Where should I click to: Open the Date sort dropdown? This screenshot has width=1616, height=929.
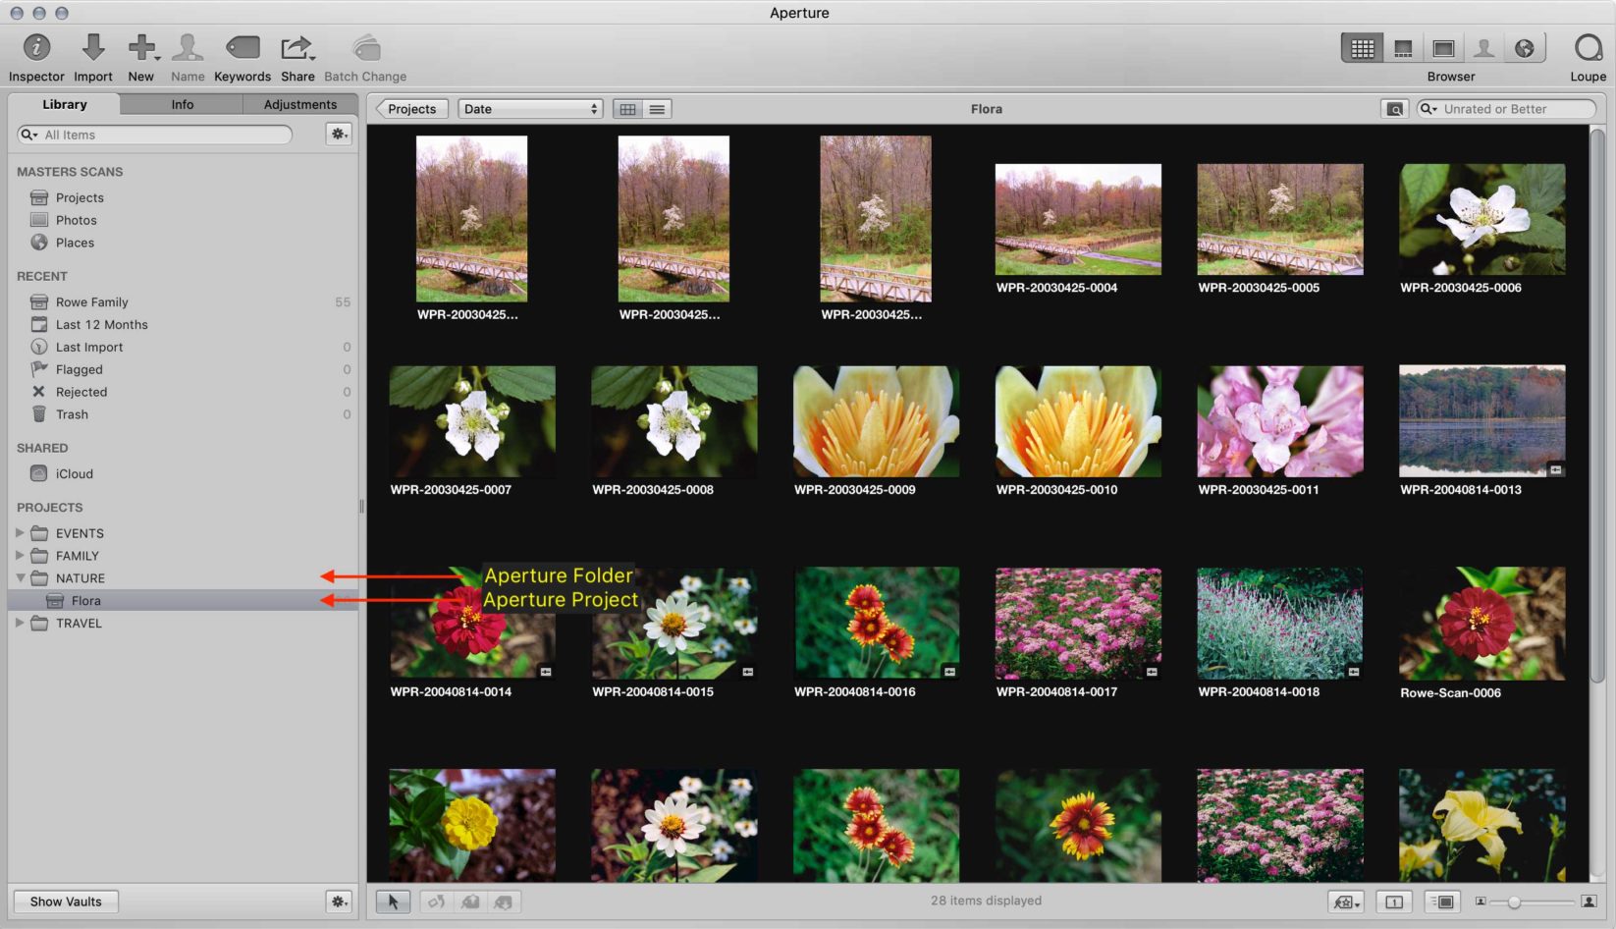point(530,109)
